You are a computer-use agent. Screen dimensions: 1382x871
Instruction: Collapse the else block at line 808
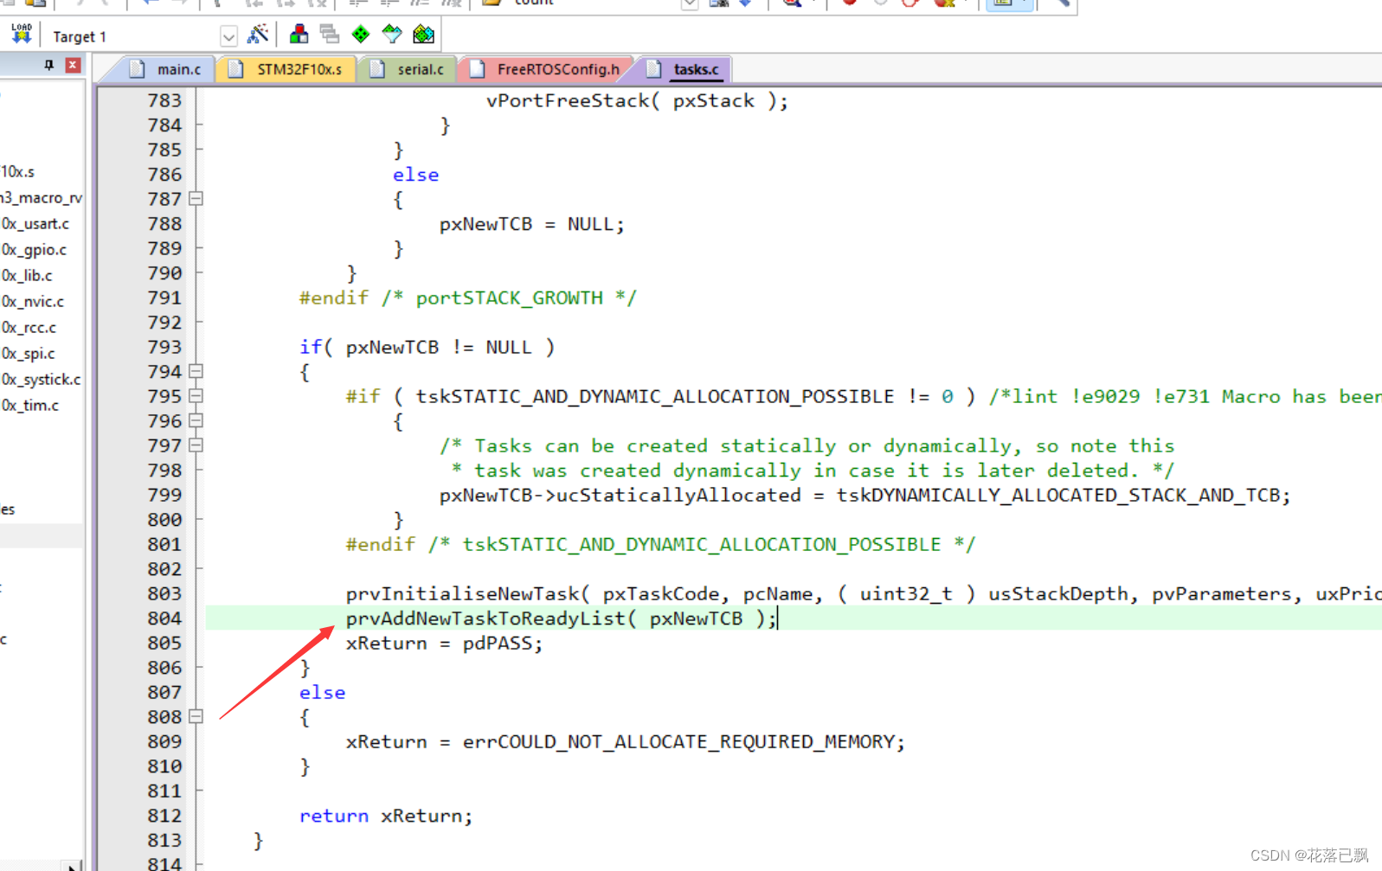point(196,717)
